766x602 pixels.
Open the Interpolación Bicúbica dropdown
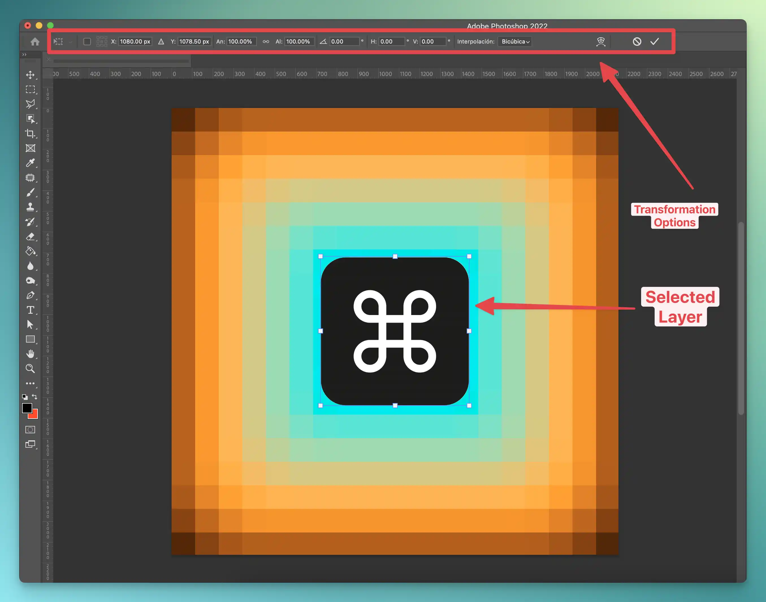coord(515,42)
